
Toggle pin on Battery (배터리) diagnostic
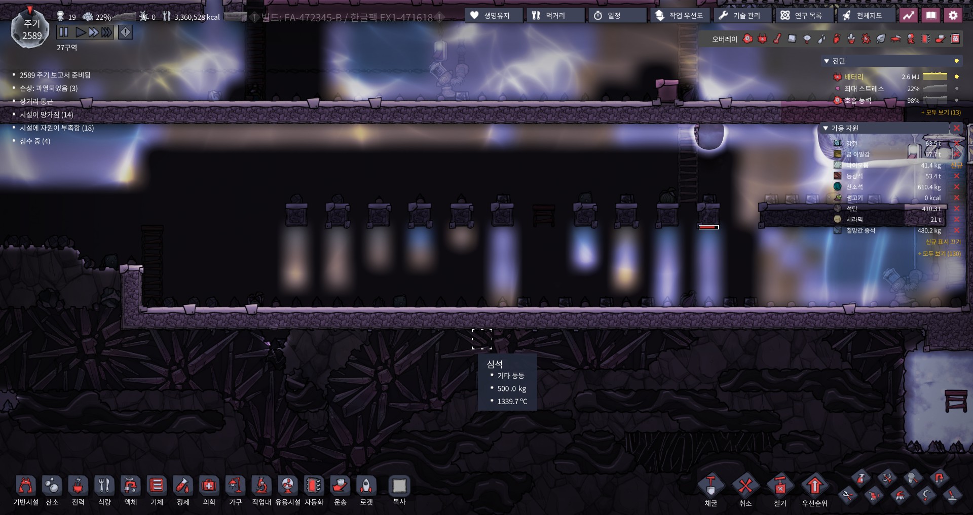[956, 77]
